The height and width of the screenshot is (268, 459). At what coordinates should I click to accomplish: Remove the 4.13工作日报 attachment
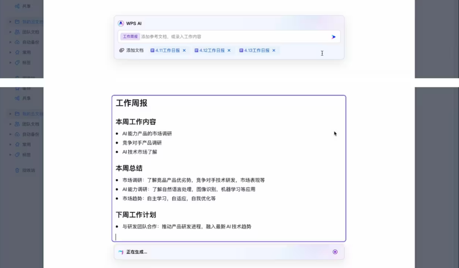274,50
